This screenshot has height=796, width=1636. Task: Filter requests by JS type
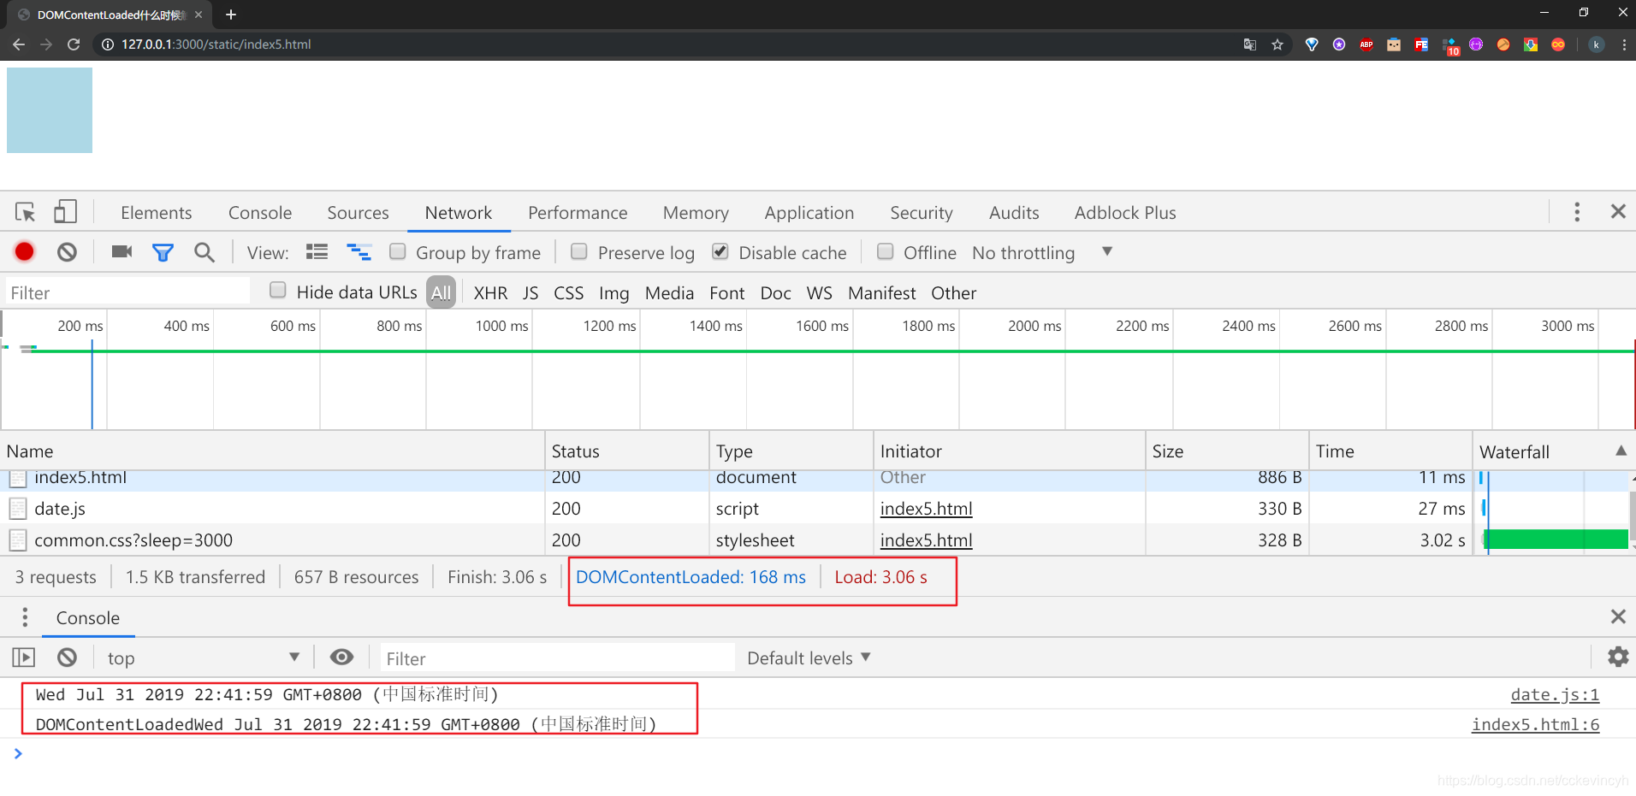tap(531, 292)
